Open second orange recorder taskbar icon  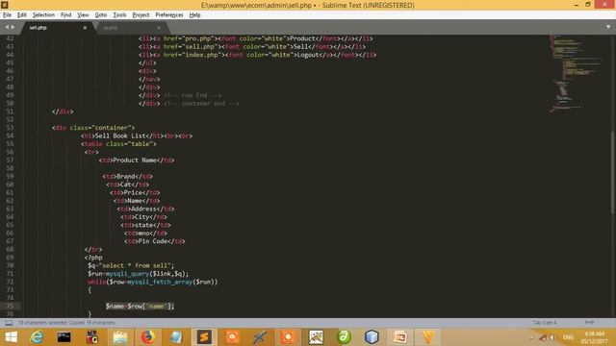(288, 337)
